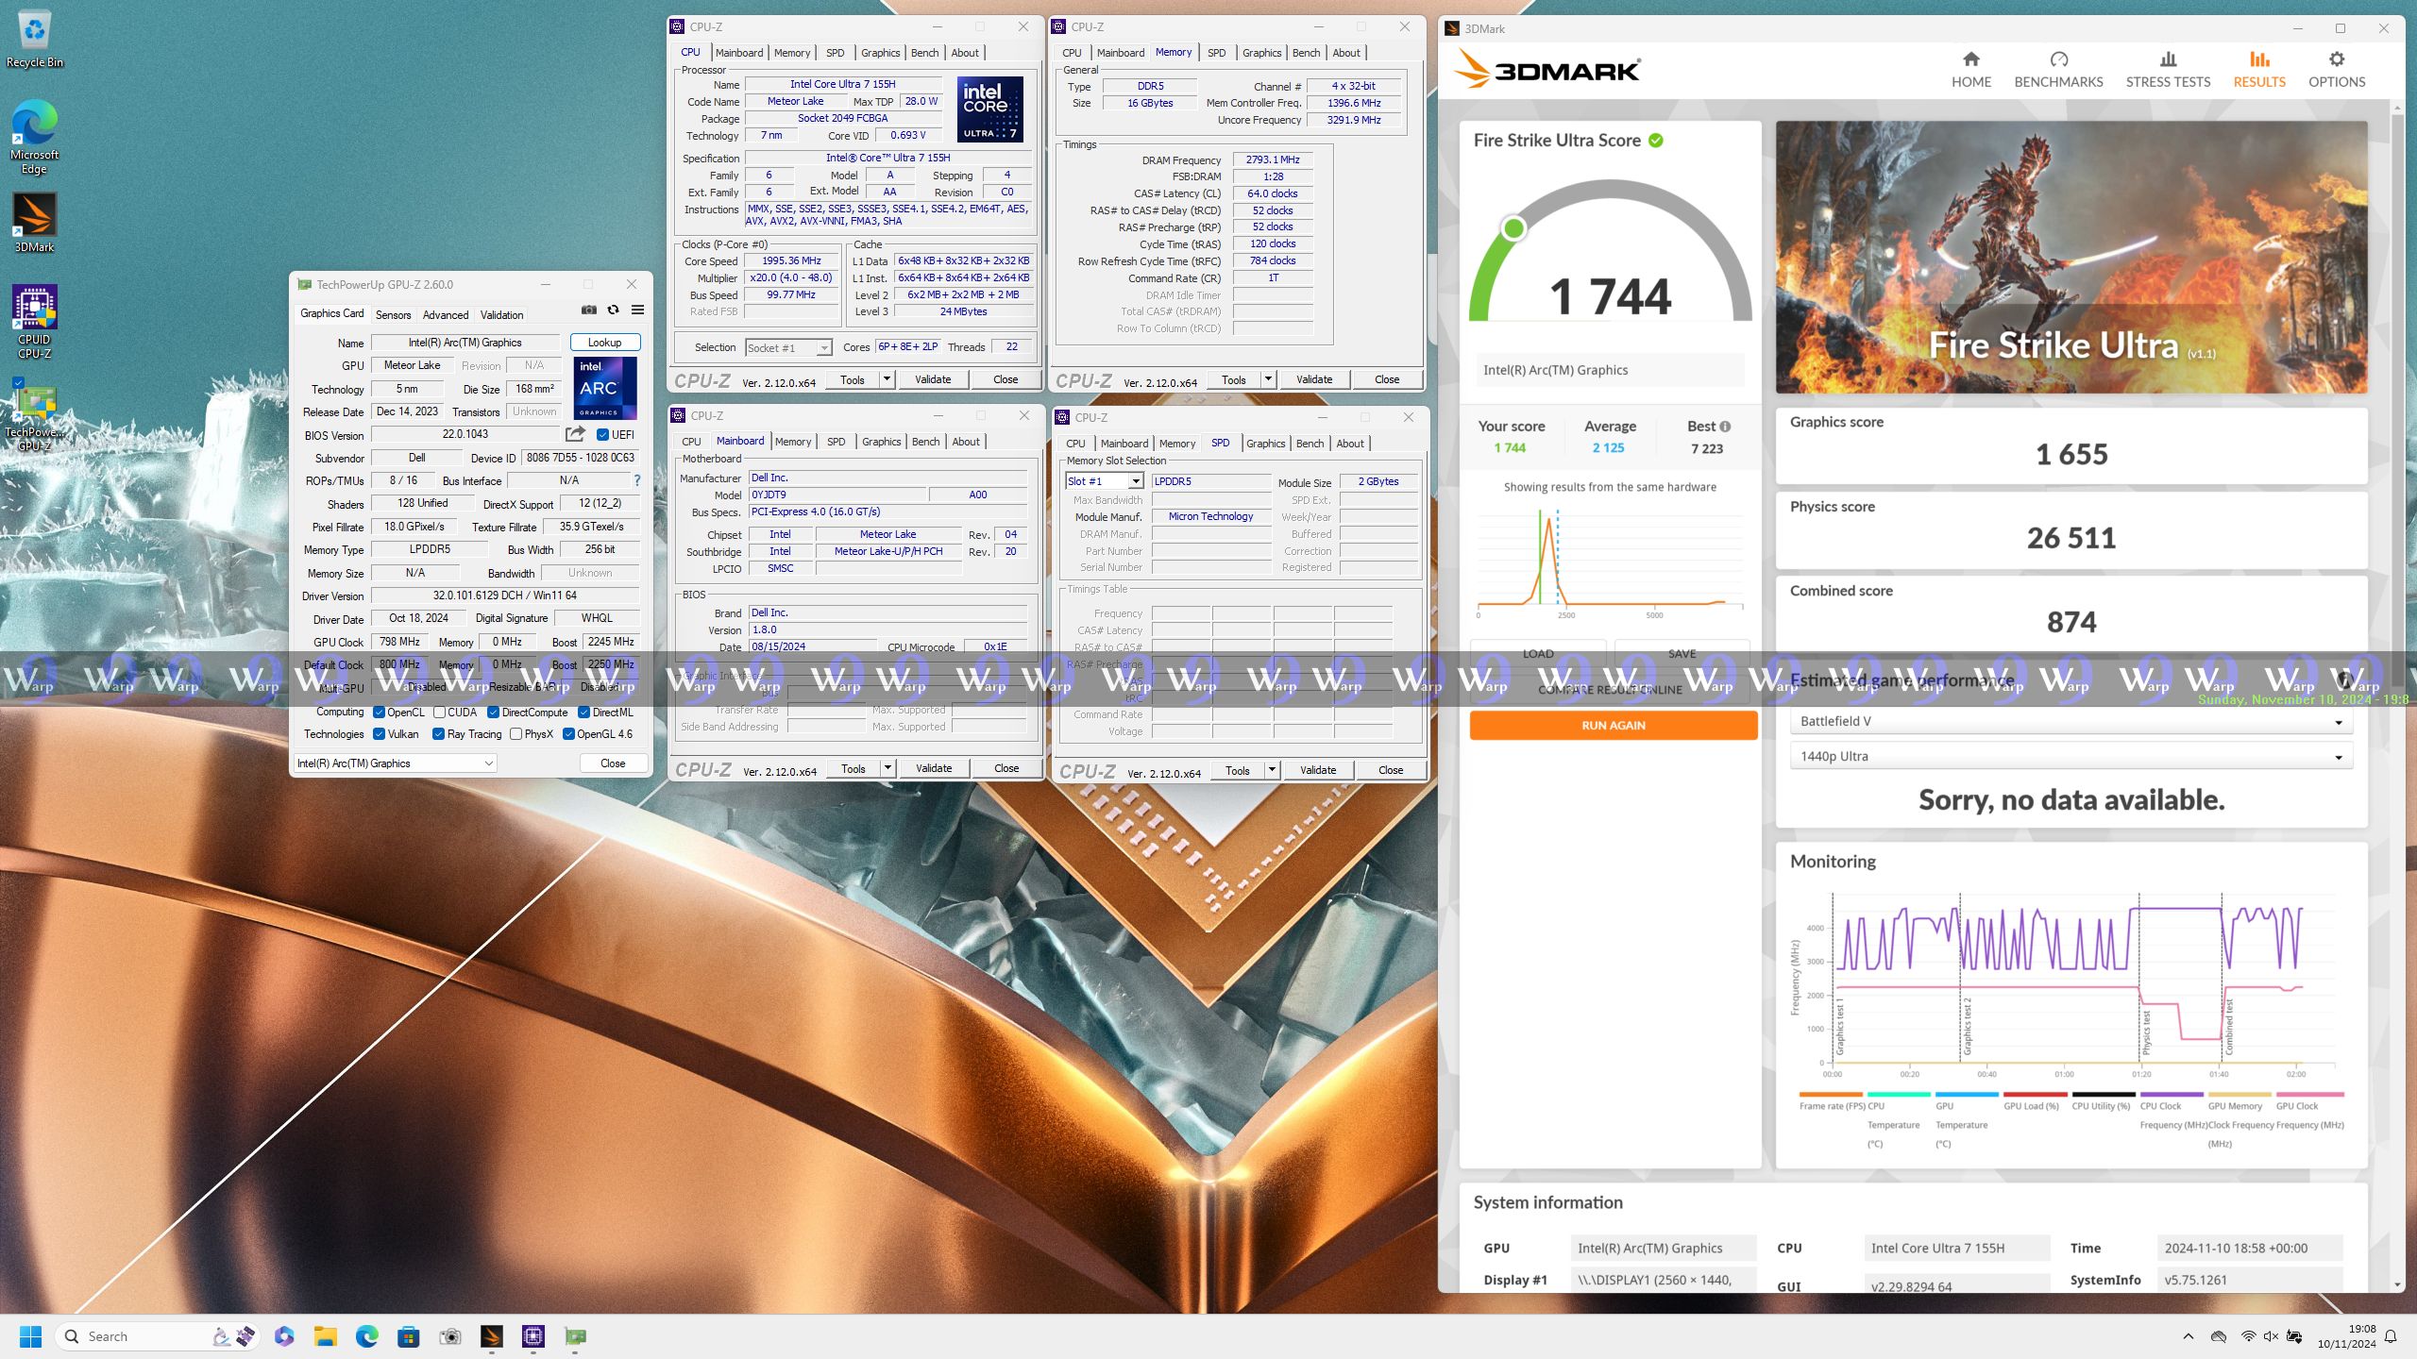
Task: Toggle the DirectML checkbox
Action: tap(583, 713)
